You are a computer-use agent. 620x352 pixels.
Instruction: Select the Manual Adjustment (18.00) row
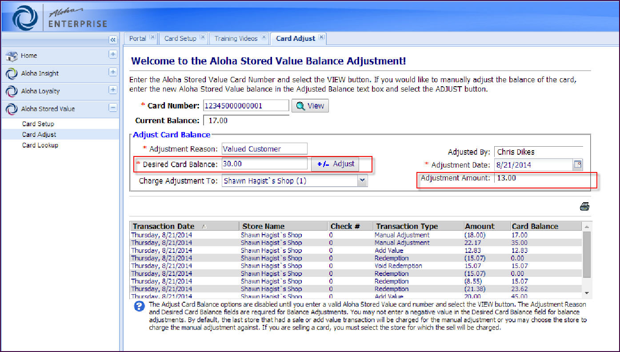[x=356, y=235]
